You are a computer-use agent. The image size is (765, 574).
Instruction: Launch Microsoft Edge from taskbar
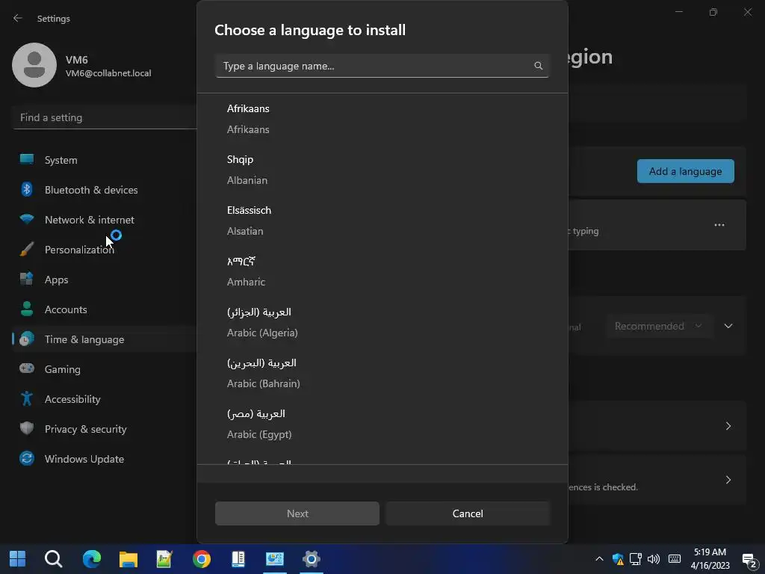coord(92,559)
